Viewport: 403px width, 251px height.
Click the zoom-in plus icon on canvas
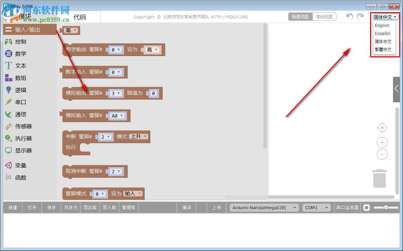coord(382,142)
